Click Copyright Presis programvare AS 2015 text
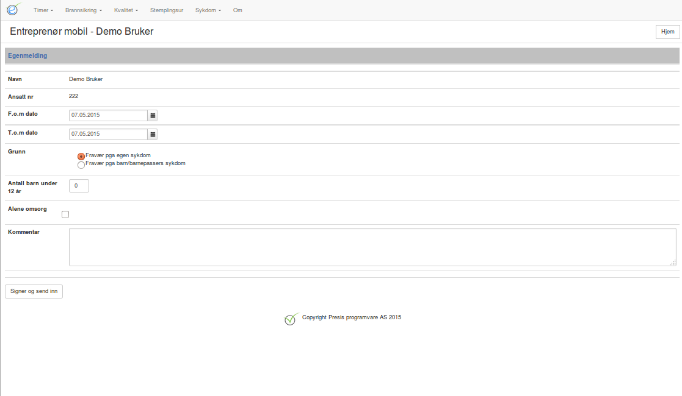This screenshot has width=682, height=396. tap(352, 317)
